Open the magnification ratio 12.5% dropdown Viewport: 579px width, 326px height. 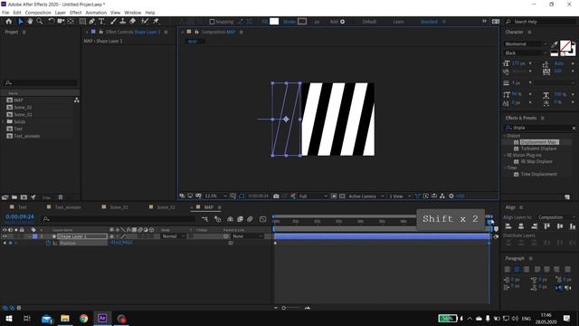click(x=215, y=197)
